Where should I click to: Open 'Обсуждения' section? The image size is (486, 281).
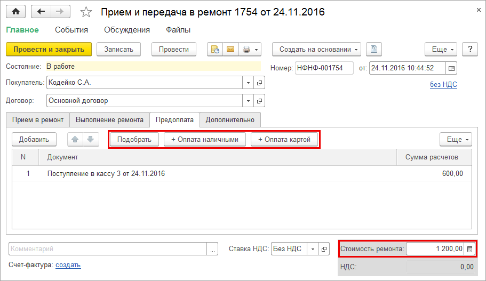pyautogui.click(x=127, y=30)
